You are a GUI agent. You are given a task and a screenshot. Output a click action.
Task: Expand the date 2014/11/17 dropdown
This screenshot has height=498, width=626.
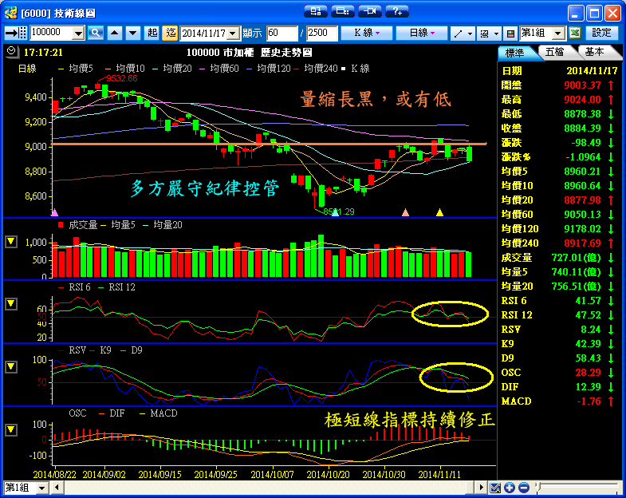click(x=233, y=33)
